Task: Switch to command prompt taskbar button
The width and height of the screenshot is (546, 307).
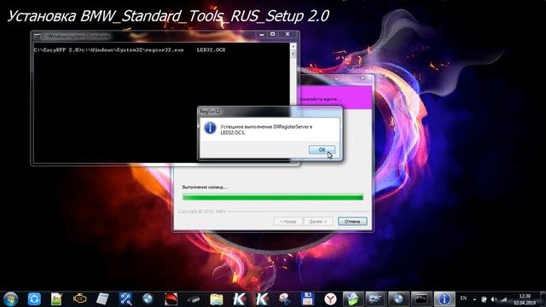Action: click(421, 299)
